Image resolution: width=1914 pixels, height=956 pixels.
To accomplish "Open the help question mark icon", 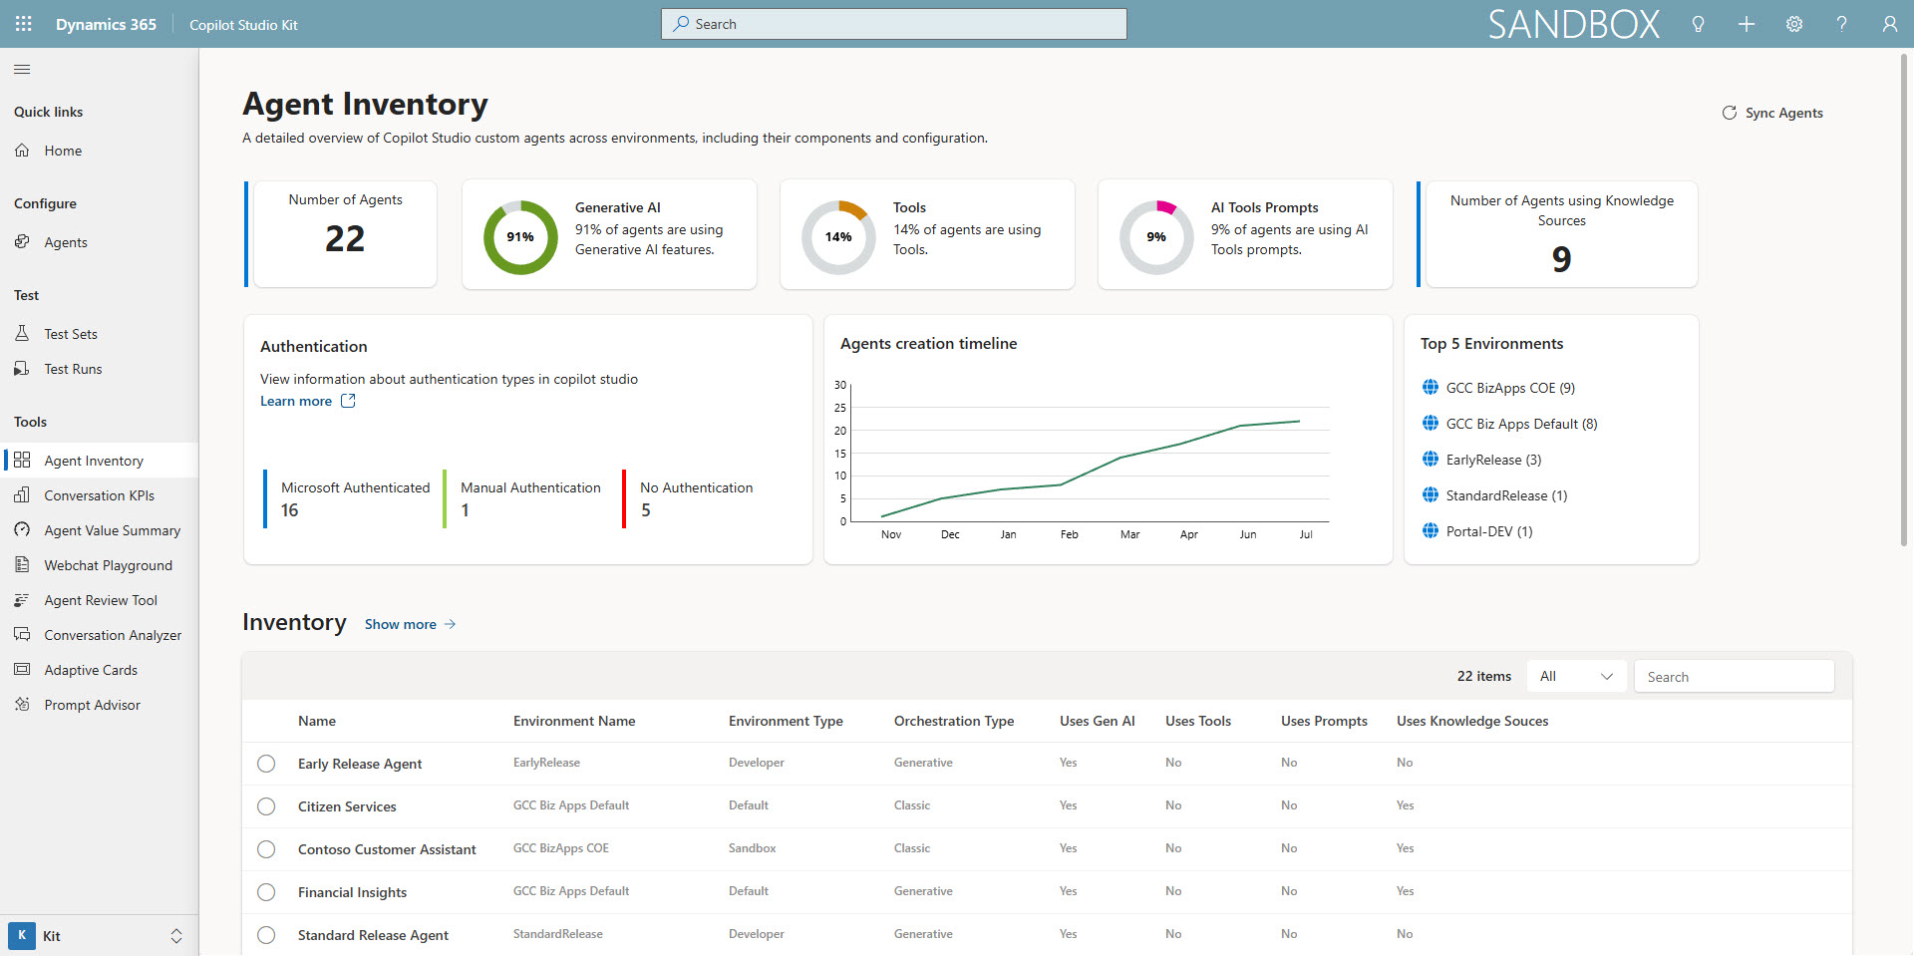I will point(1841,24).
